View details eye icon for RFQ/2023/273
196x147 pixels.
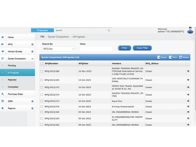(188, 101)
